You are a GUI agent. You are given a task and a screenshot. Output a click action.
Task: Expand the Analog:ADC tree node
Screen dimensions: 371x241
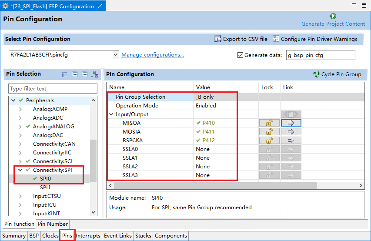20,118
